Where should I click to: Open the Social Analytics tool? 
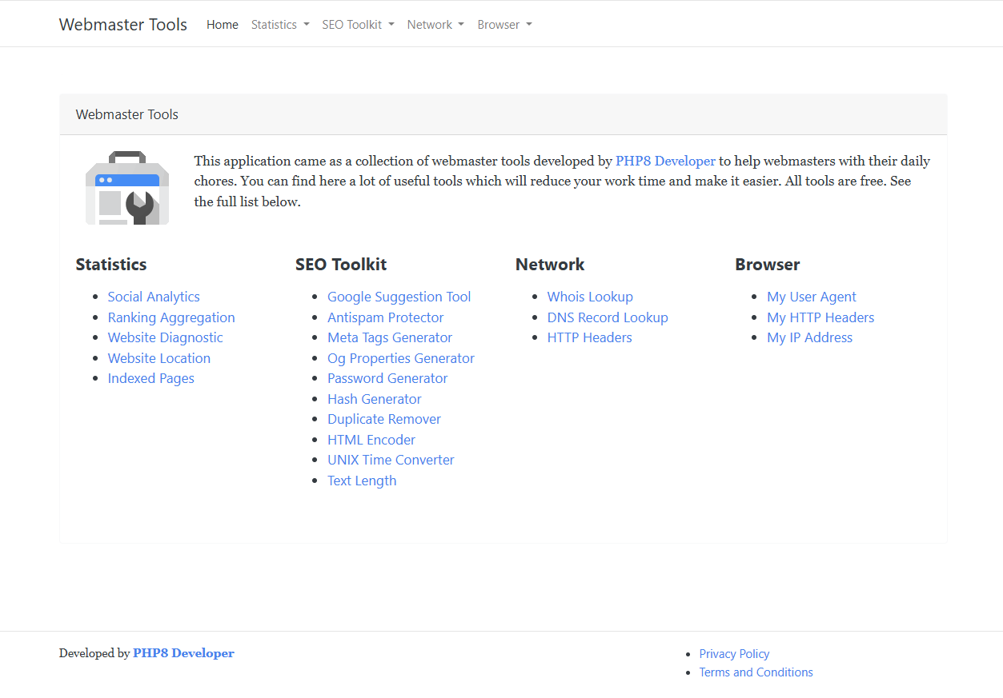pos(154,297)
